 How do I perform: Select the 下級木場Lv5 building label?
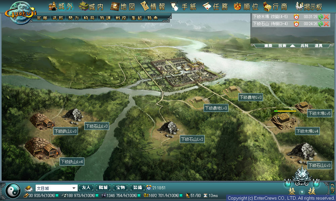[319, 113]
